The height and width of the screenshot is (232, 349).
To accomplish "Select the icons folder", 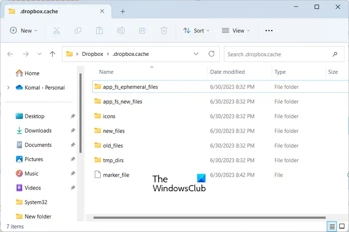I will pyautogui.click(x=220, y=116).
